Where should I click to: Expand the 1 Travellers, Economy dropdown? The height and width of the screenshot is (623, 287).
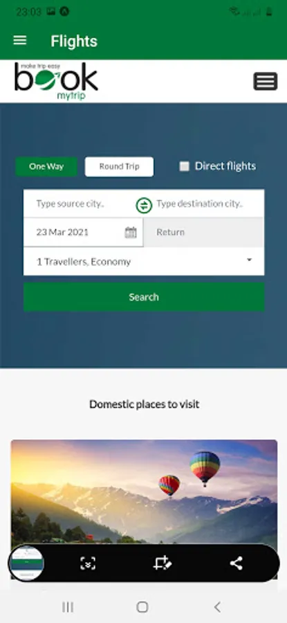tap(144, 262)
